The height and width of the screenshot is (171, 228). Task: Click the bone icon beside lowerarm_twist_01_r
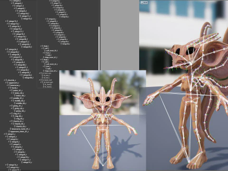point(10,129)
